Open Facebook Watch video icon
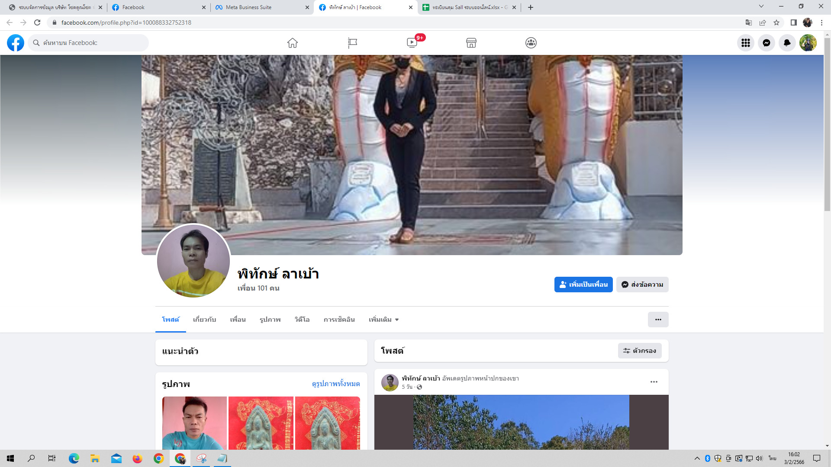The width and height of the screenshot is (831, 467). pyautogui.click(x=412, y=43)
